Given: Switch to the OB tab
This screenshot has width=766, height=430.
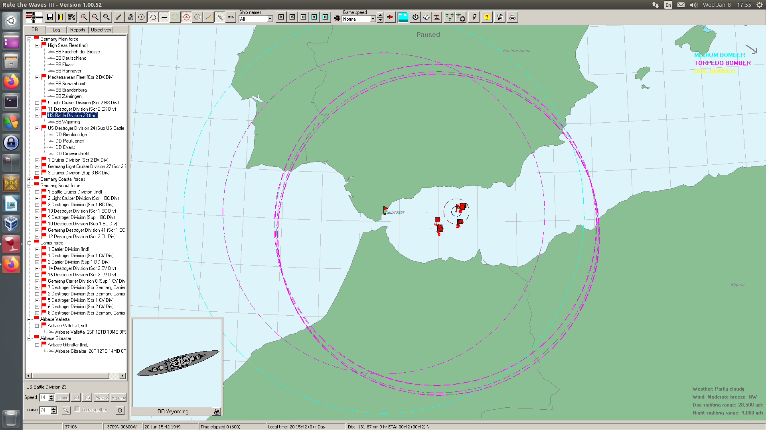Looking at the screenshot, I should 35,29.
